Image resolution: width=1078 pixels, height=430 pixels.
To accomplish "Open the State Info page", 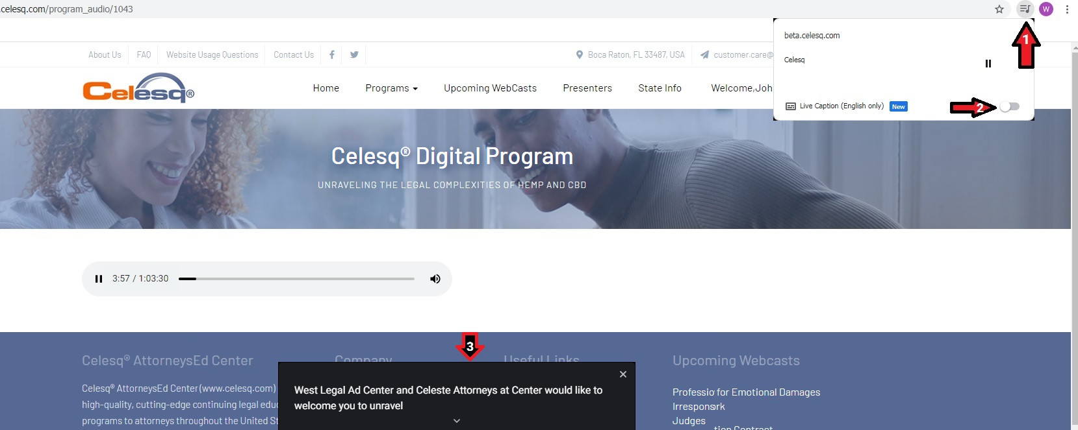I will tap(660, 88).
